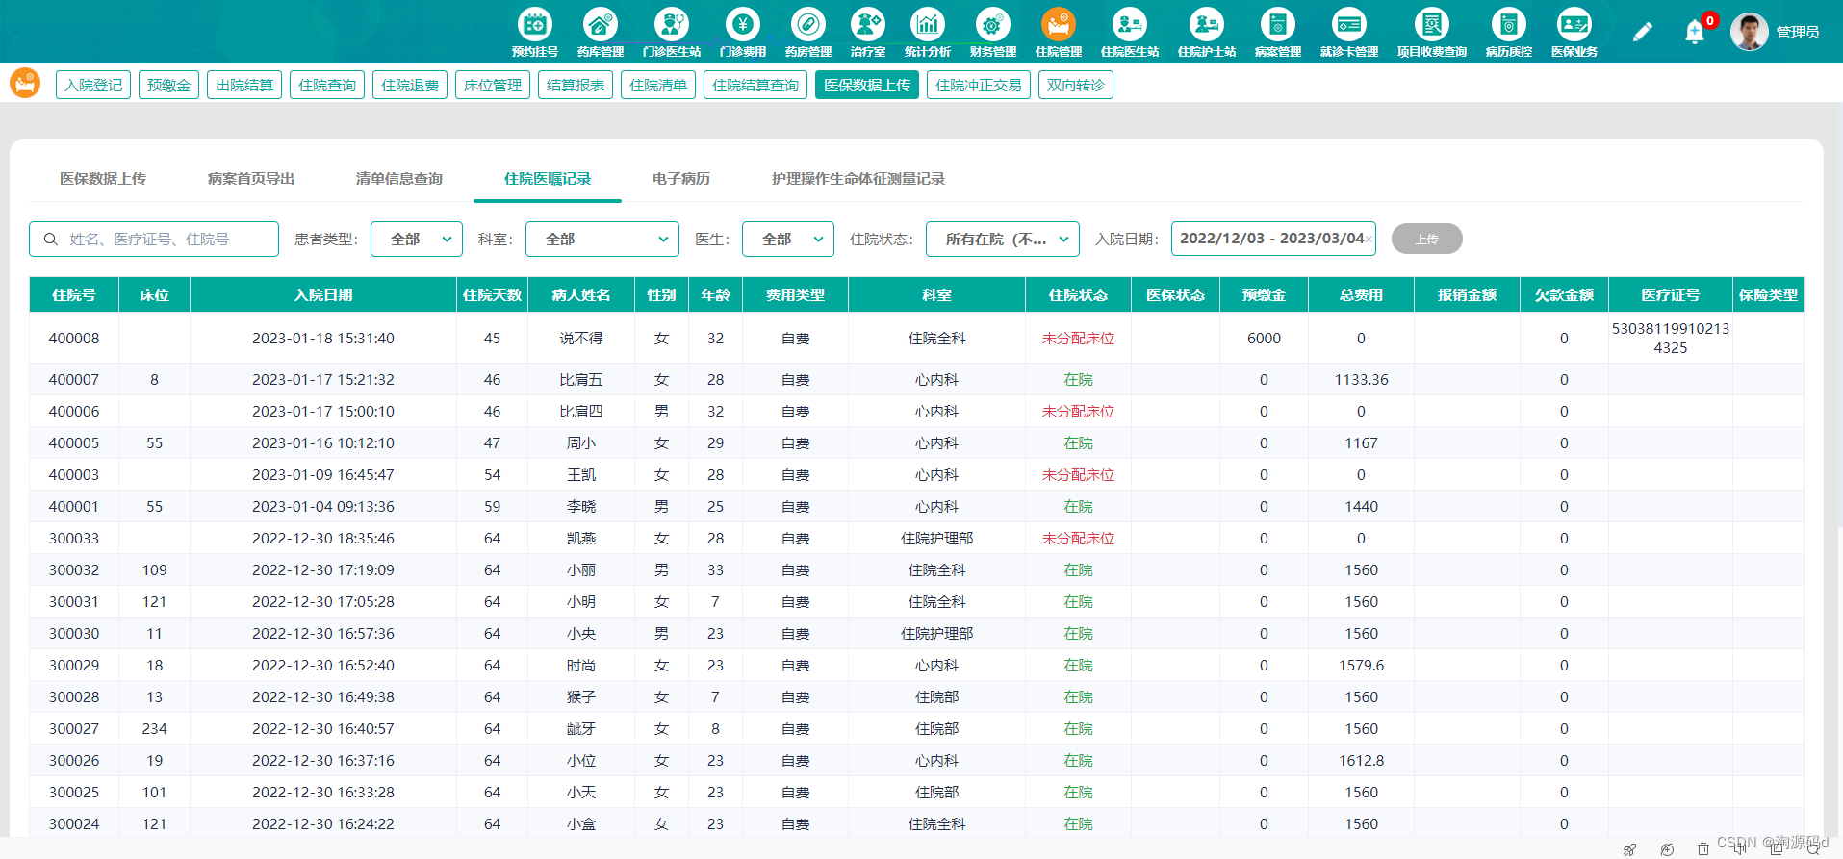Click the pencil edit icon
This screenshot has height=859, width=1843.
[1643, 32]
